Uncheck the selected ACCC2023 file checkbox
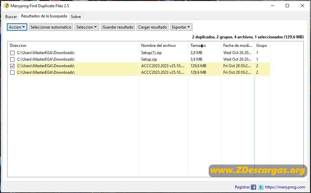The image size is (311, 193). click(12, 66)
